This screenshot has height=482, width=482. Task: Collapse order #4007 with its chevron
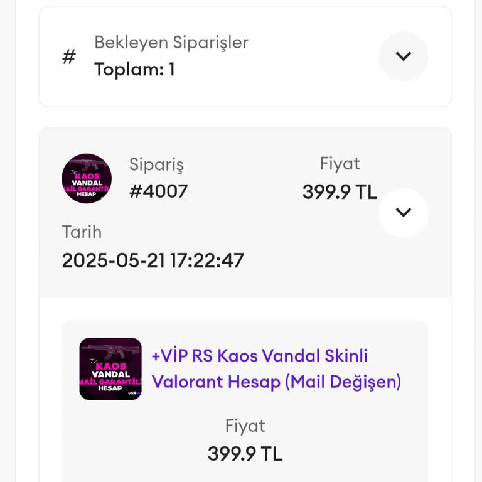(x=403, y=212)
